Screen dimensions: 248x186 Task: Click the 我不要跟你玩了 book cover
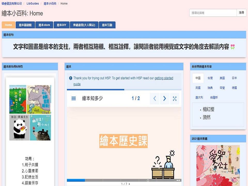coord(18,99)
